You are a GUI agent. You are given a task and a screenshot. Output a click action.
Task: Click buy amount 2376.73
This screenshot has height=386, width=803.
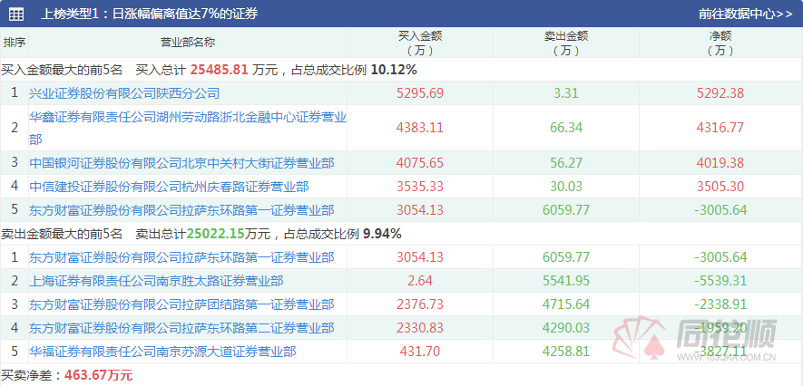click(x=420, y=304)
